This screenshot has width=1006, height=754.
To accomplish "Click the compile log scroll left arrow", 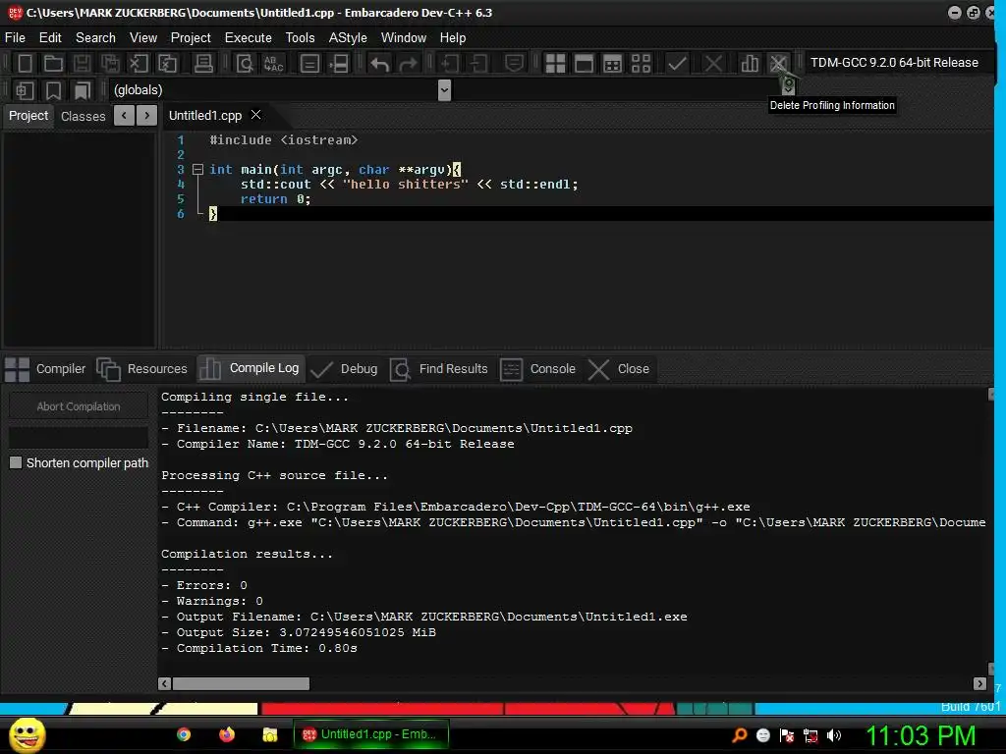I will pos(165,684).
